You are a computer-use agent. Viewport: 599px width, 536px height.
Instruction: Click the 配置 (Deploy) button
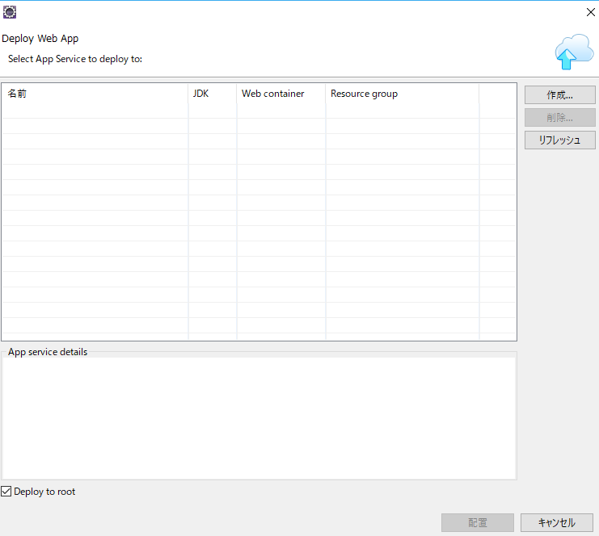click(x=478, y=522)
